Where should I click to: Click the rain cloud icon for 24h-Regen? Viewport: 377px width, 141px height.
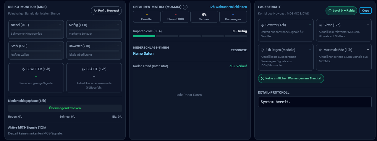coord(263,50)
